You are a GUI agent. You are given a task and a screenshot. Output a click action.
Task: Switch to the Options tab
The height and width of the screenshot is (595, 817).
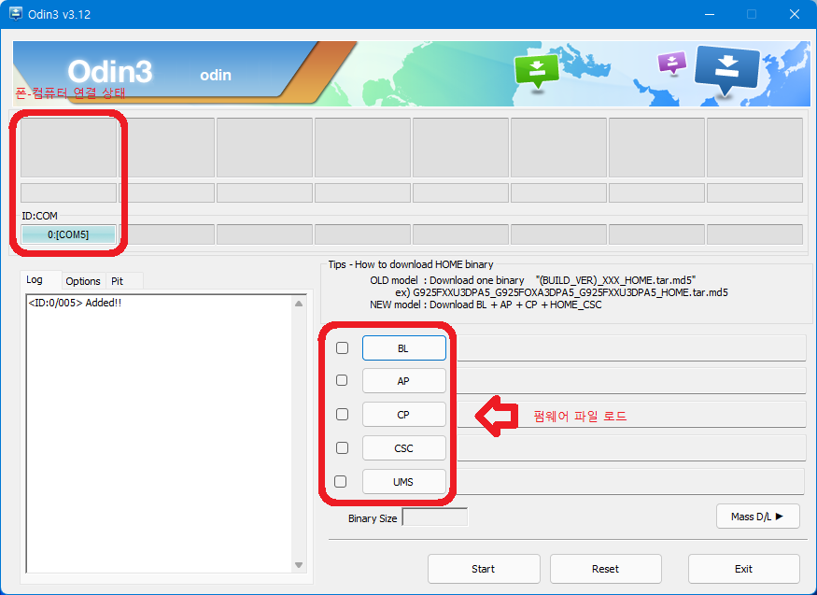point(83,281)
